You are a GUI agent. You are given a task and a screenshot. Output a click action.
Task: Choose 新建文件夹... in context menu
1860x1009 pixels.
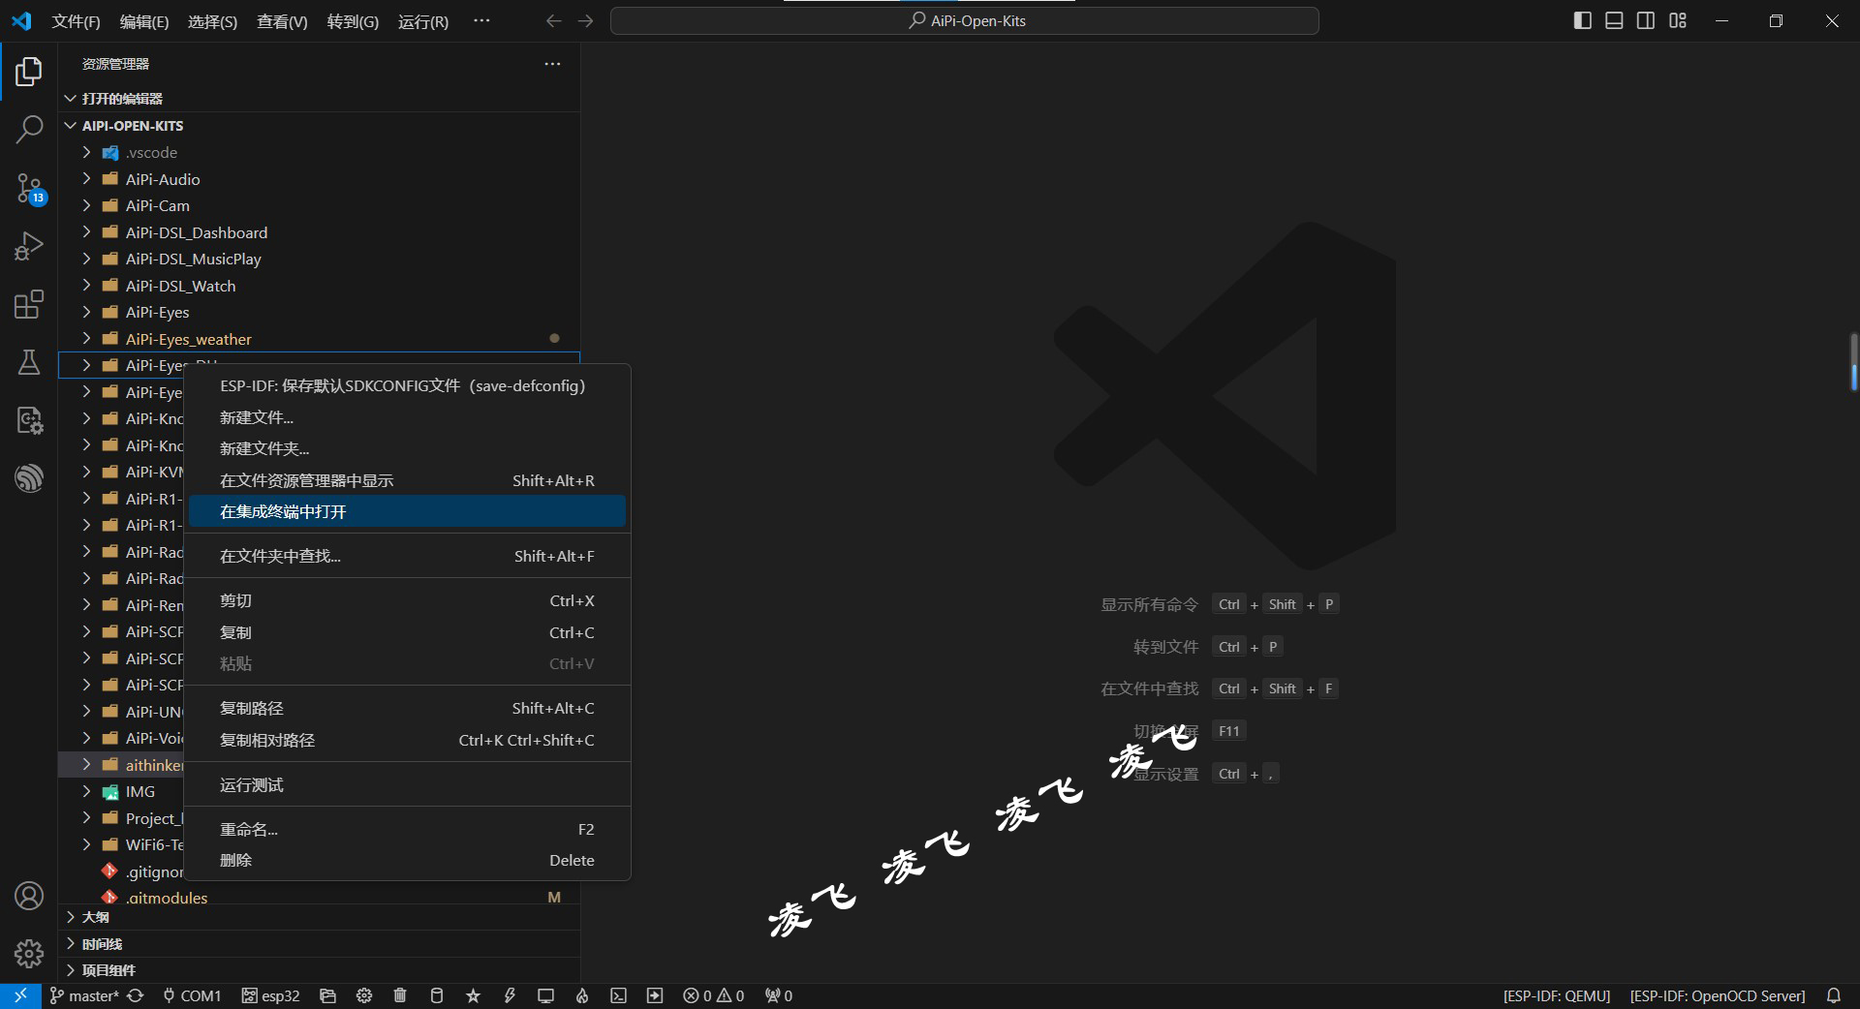pos(407,448)
